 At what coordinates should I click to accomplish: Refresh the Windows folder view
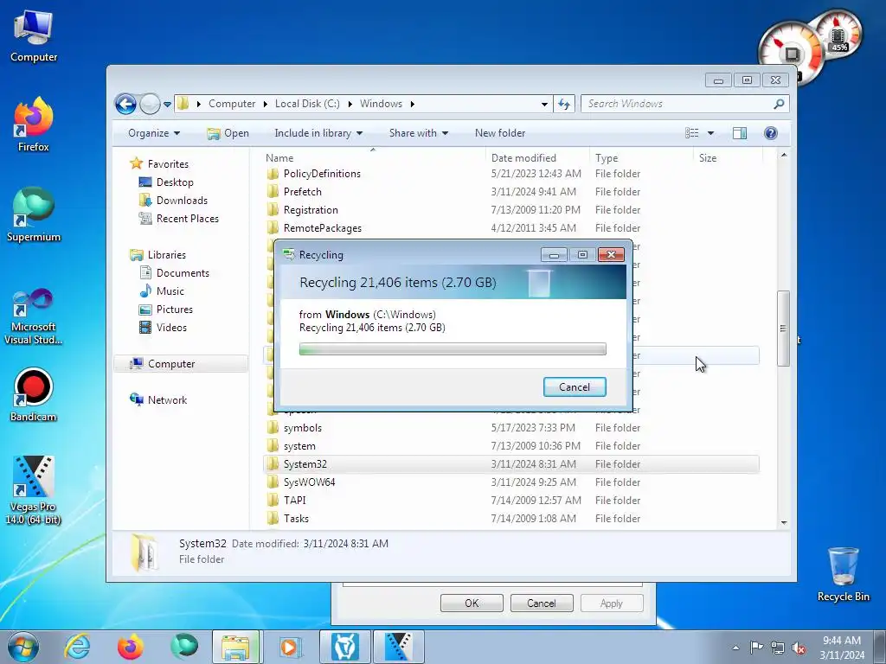(x=564, y=104)
